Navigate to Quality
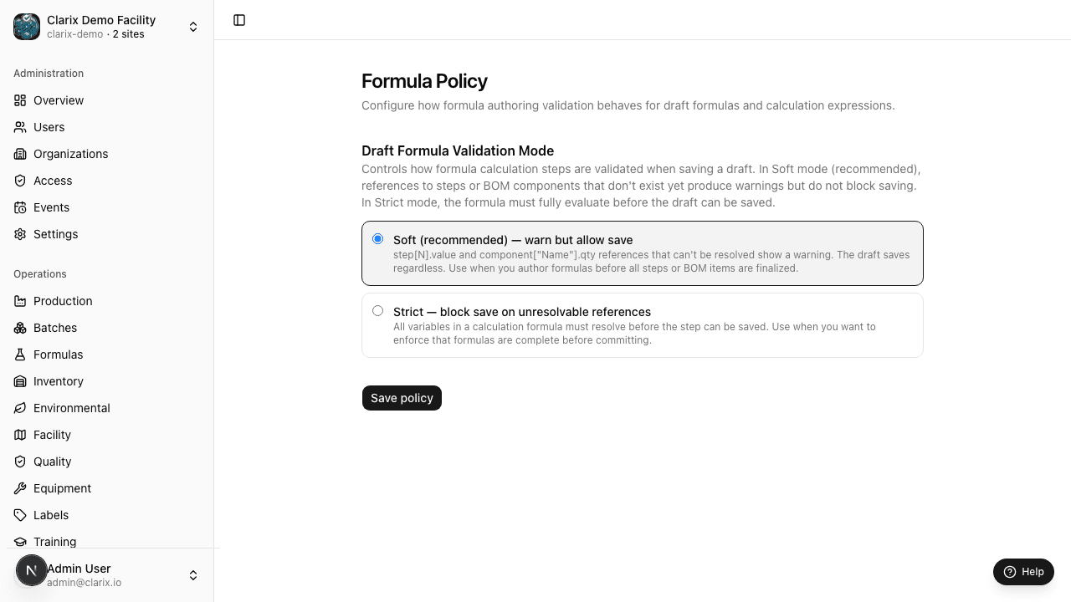The width and height of the screenshot is (1071, 602). [x=107, y=462]
